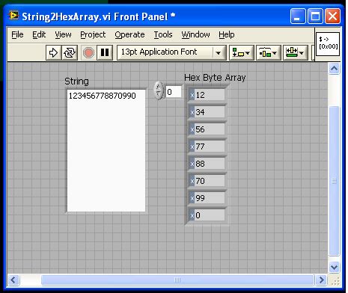Open the Window menu
Image resolution: width=348 pixels, height=293 pixels.
(x=195, y=34)
